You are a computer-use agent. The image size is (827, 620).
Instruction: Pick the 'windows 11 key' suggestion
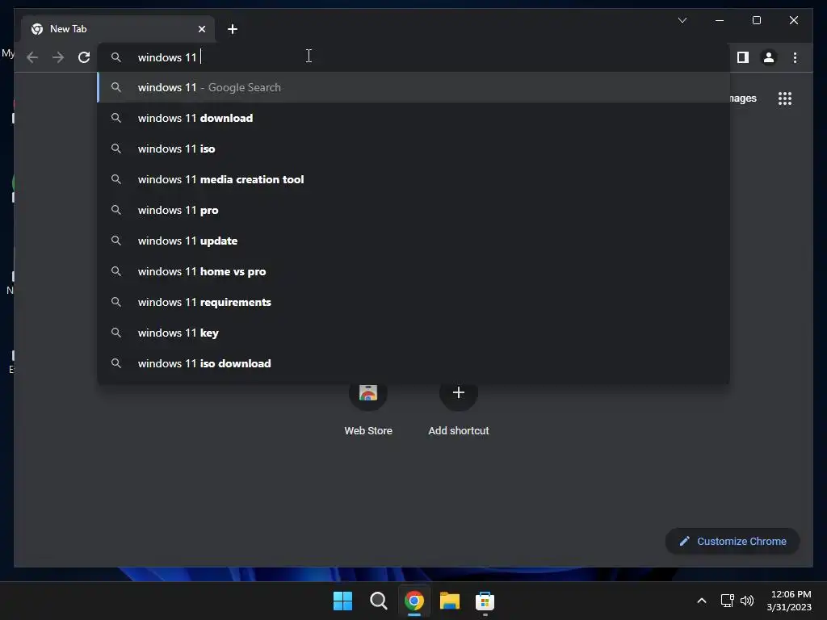pos(414,333)
